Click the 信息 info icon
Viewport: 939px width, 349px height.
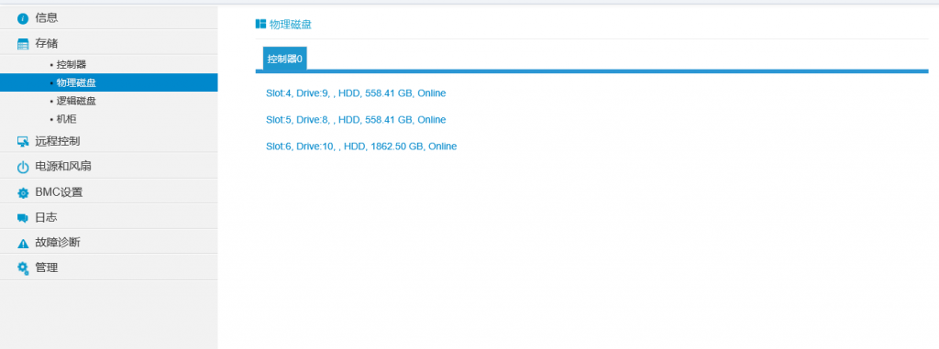click(23, 18)
